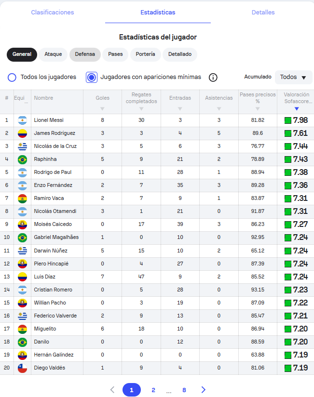Open Luis Díaz player name link
This screenshot has height=397, width=314.
pyautogui.click(x=44, y=277)
